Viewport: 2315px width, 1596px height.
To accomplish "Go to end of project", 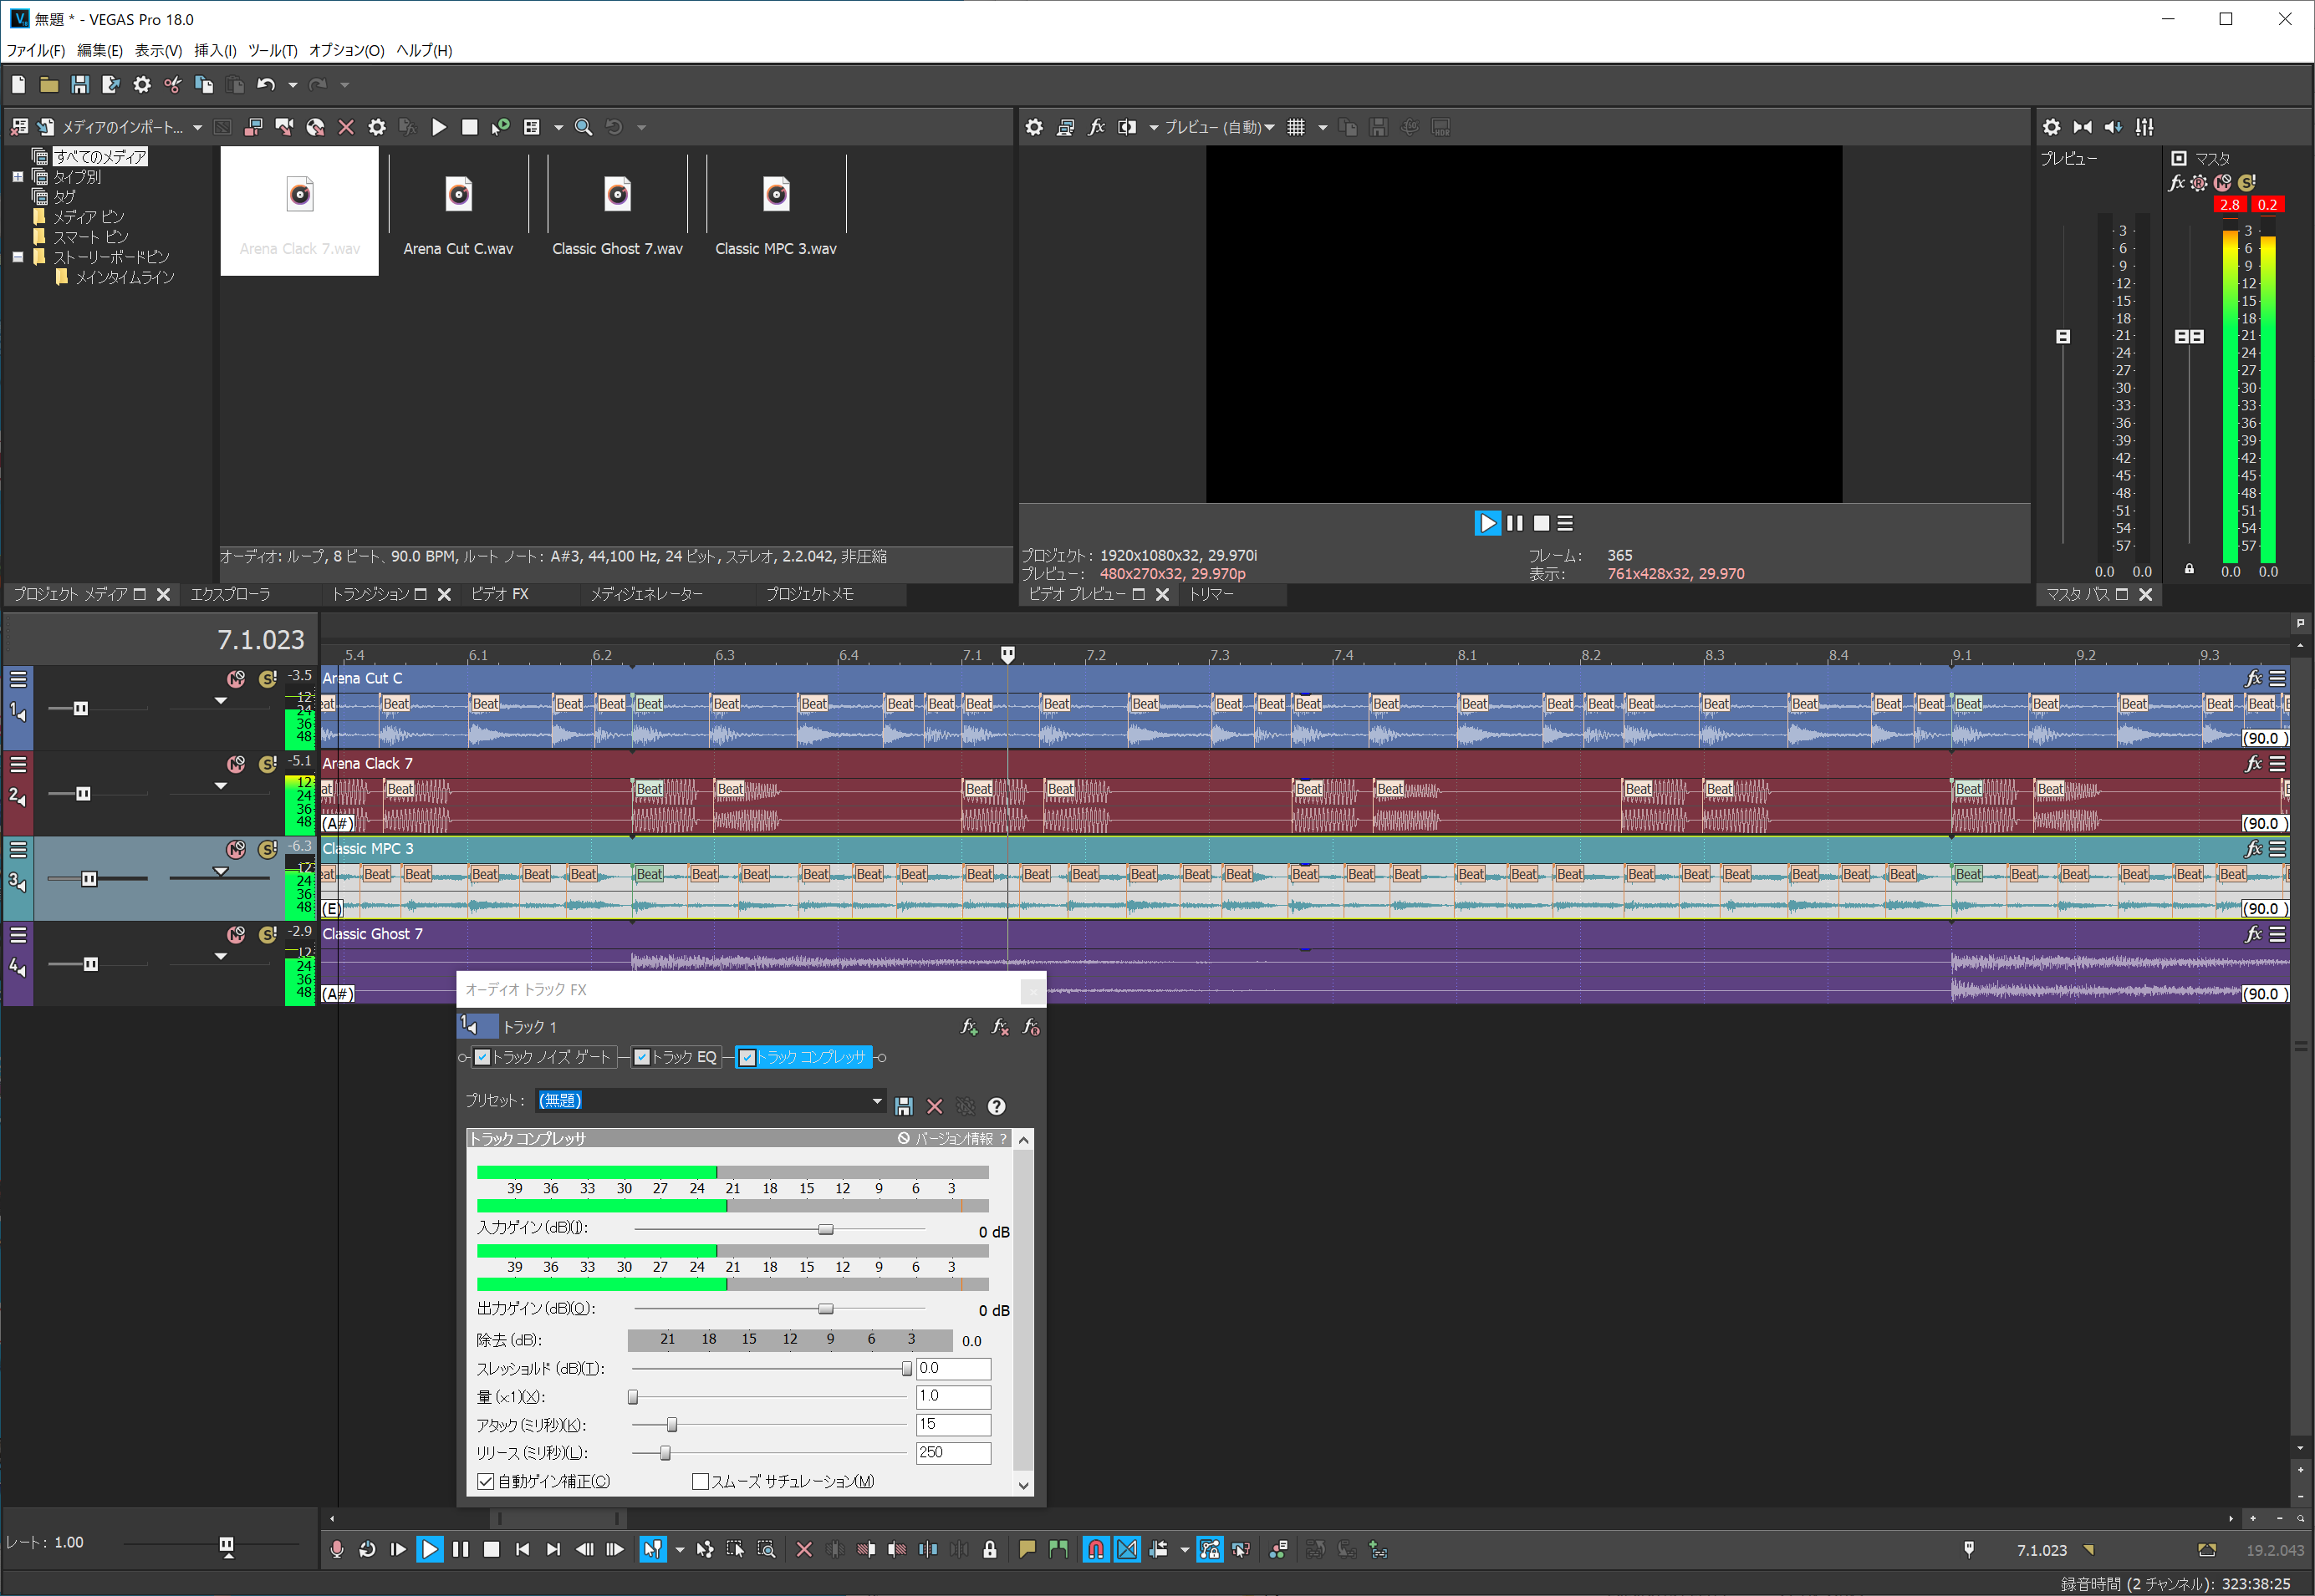I will 553,1549.
